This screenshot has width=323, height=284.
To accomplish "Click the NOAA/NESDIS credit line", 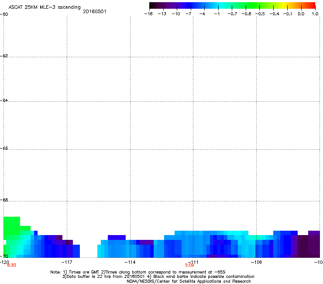I will point(189,281).
